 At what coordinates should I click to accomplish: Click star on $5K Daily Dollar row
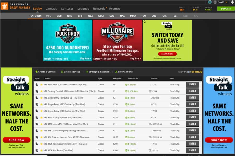(x=41, y=131)
